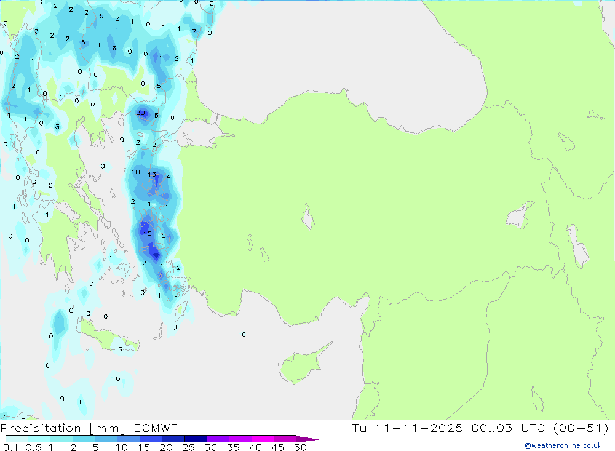Click the legend label "0.1"
Image resolution: width=615 pixels, height=451 pixels.
(x=10, y=447)
